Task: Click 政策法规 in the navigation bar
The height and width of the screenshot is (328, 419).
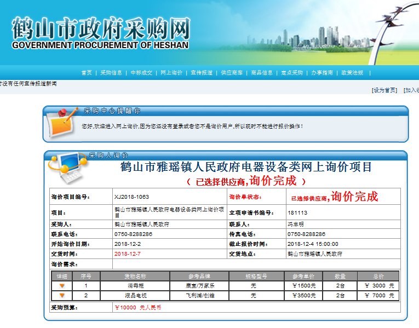Action: coord(352,73)
